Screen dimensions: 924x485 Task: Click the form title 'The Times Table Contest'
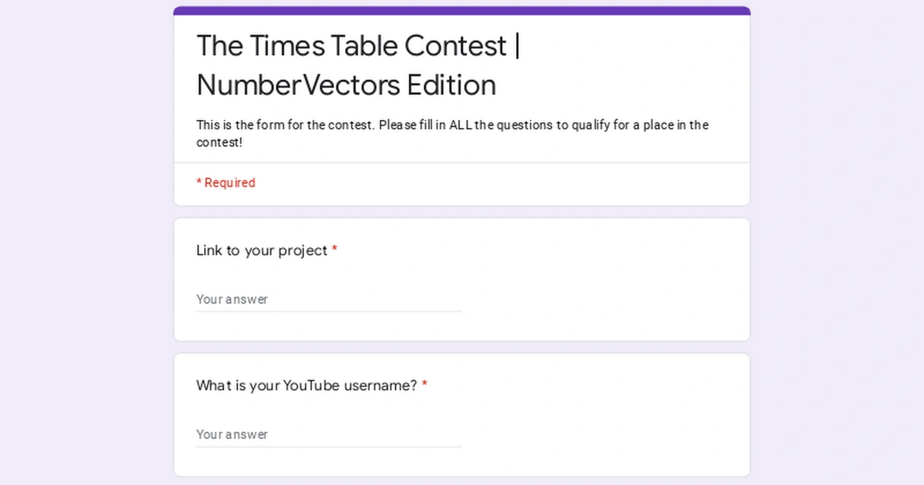click(346, 45)
